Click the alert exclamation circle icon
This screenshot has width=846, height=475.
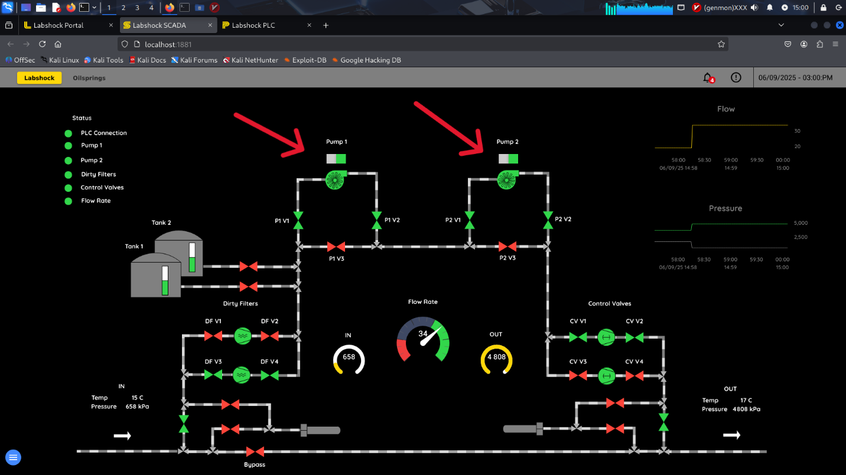click(x=736, y=78)
